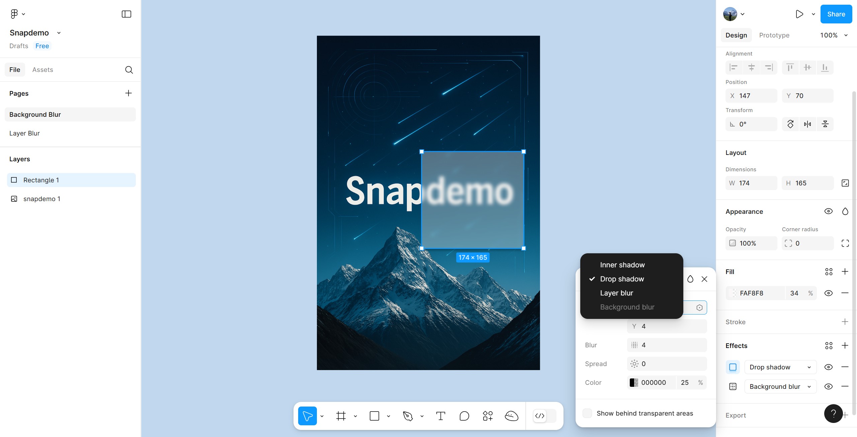857x437 pixels.
Task: Click the search icon in File panel
Action: pos(129,70)
